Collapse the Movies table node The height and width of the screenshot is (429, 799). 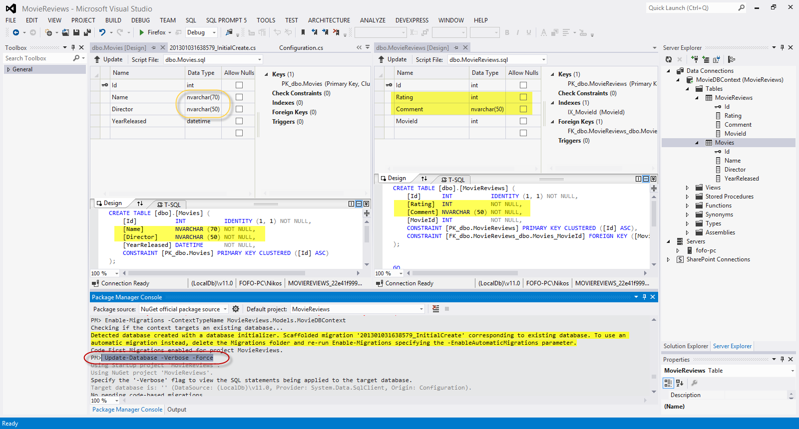point(697,143)
